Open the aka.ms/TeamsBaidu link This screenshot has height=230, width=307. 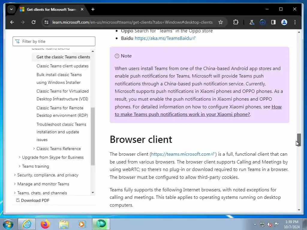pyautogui.click(x=165, y=38)
